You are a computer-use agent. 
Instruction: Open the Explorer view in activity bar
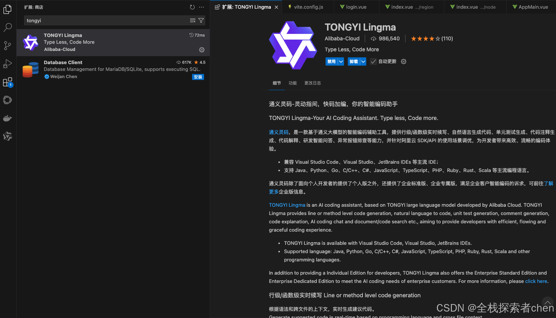pyautogui.click(x=8, y=9)
